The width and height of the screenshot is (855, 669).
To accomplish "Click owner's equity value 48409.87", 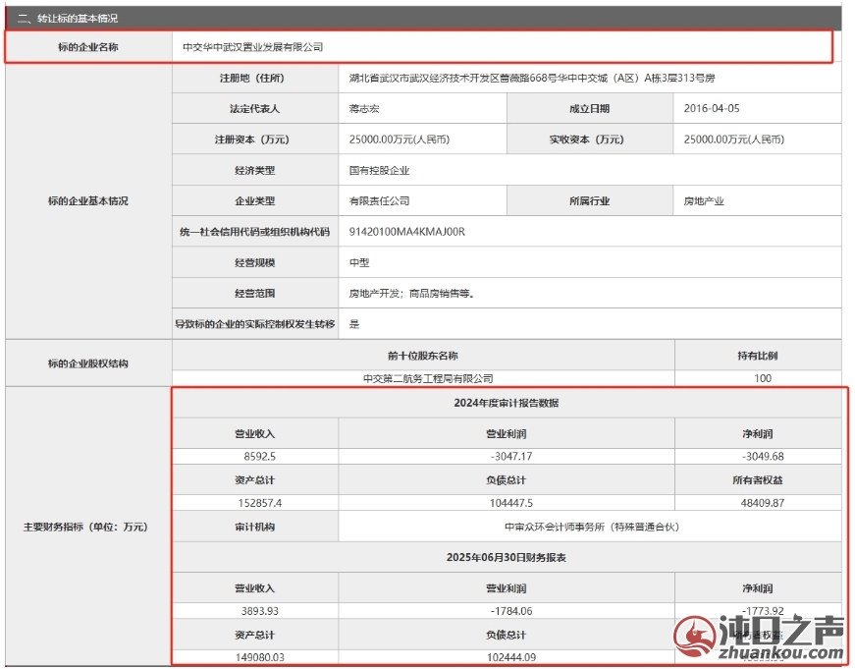I will click(x=763, y=503).
